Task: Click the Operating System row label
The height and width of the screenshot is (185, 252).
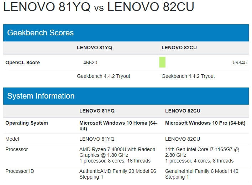Action: (x=27, y=123)
